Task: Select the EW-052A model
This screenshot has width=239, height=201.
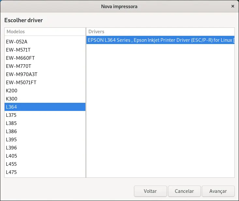Action: point(45,42)
